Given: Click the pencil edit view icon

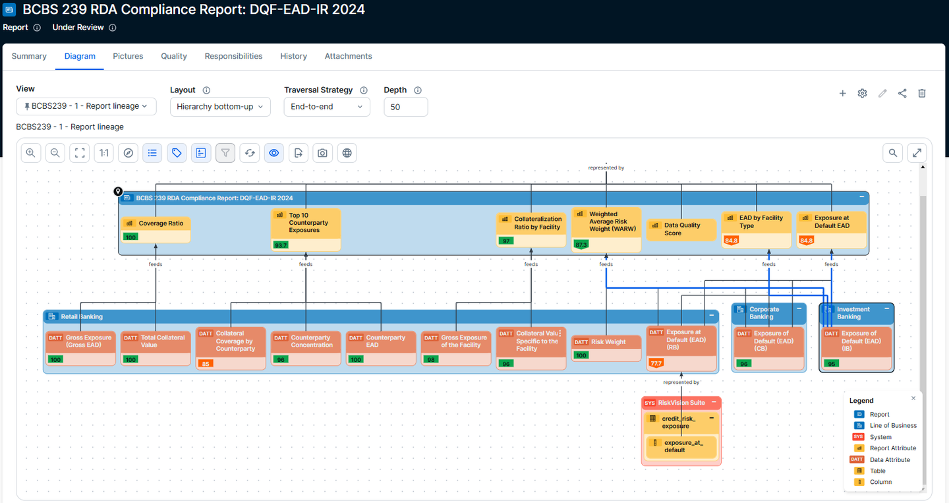Looking at the screenshot, I should click(882, 94).
